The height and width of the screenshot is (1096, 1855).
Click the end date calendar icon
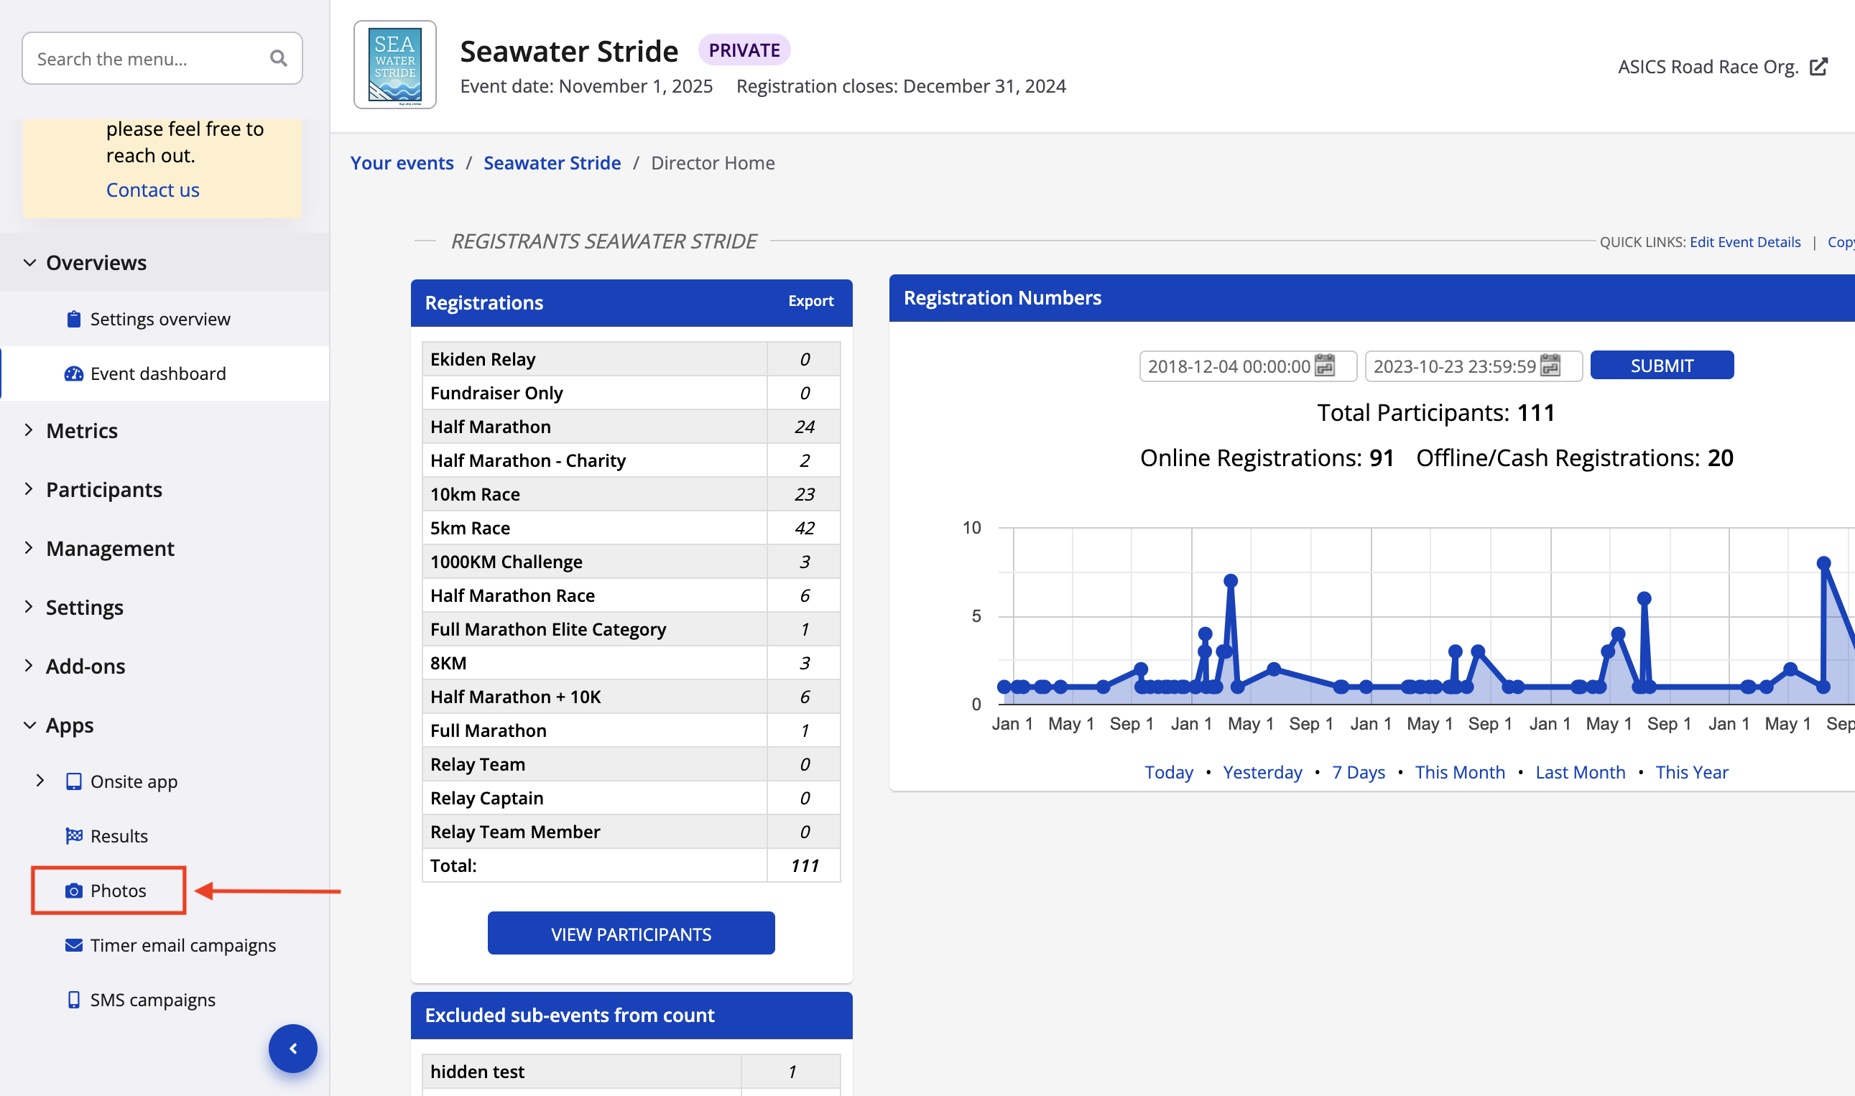click(x=1550, y=366)
